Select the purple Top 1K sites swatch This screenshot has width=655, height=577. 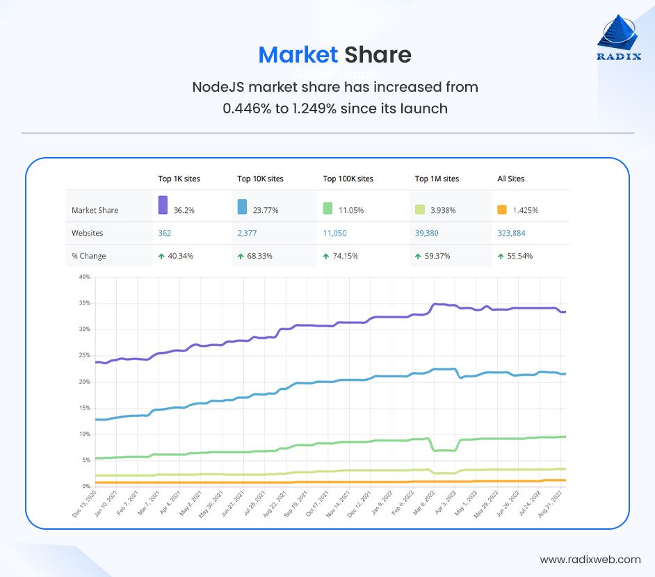pyautogui.click(x=163, y=205)
